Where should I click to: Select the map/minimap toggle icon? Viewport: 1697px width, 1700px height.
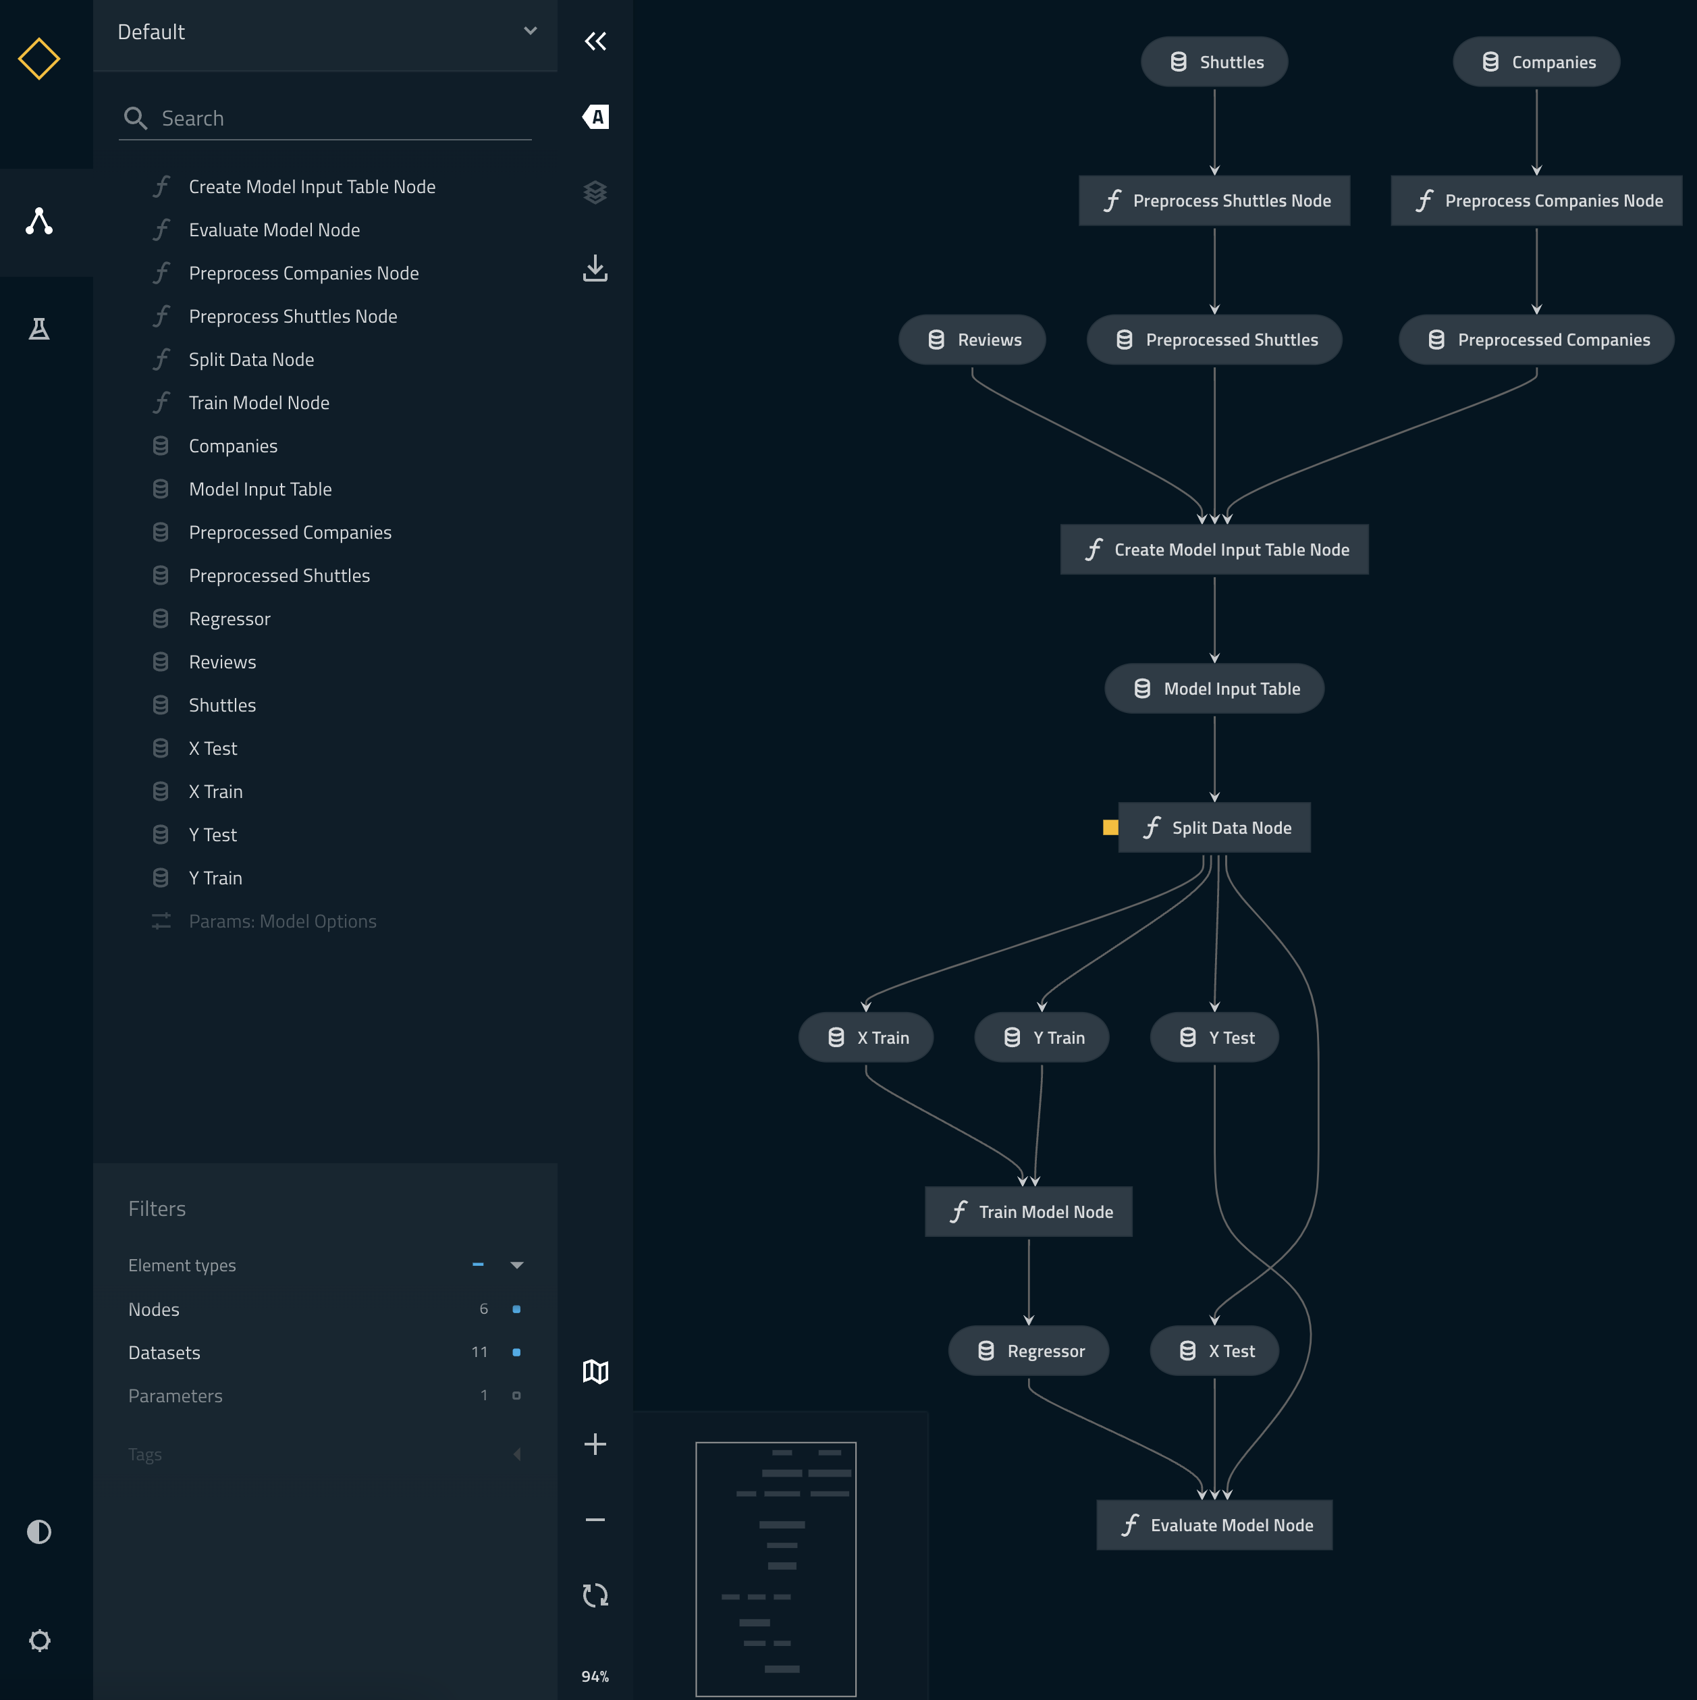coord(595,1371)
